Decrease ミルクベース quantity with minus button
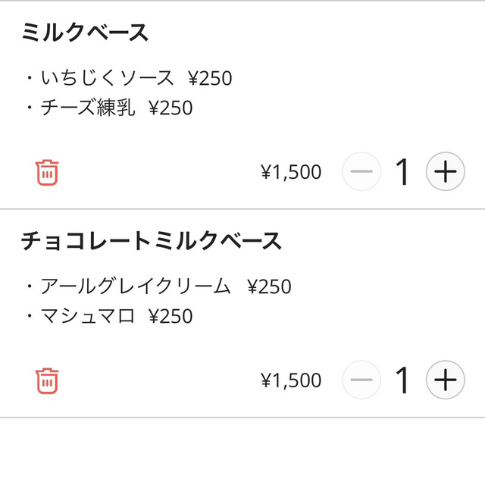Viewport: 485px width, 485px height. [361, 172]
